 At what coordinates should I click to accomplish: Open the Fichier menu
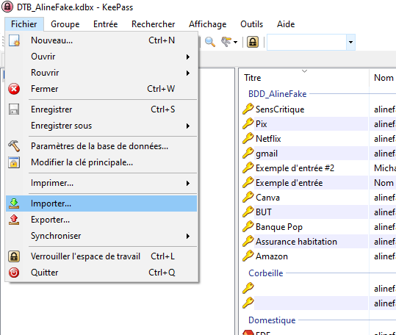point(24,24)
